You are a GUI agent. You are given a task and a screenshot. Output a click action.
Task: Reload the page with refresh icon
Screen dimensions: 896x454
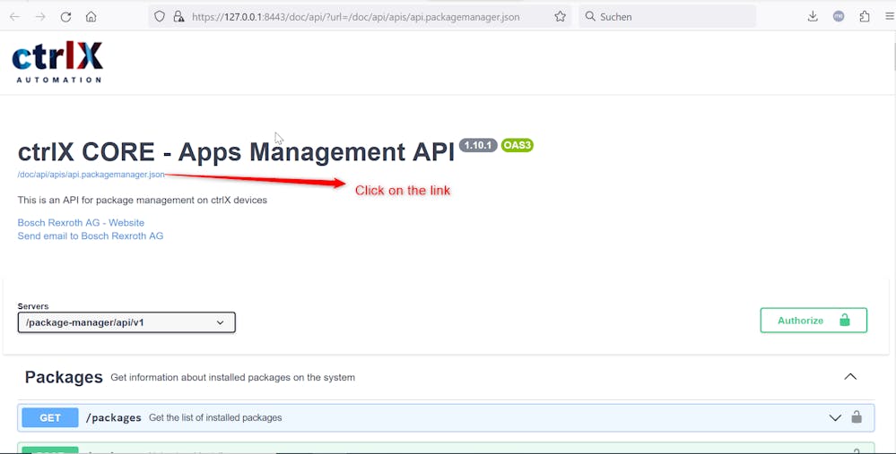tap(65, 17)
